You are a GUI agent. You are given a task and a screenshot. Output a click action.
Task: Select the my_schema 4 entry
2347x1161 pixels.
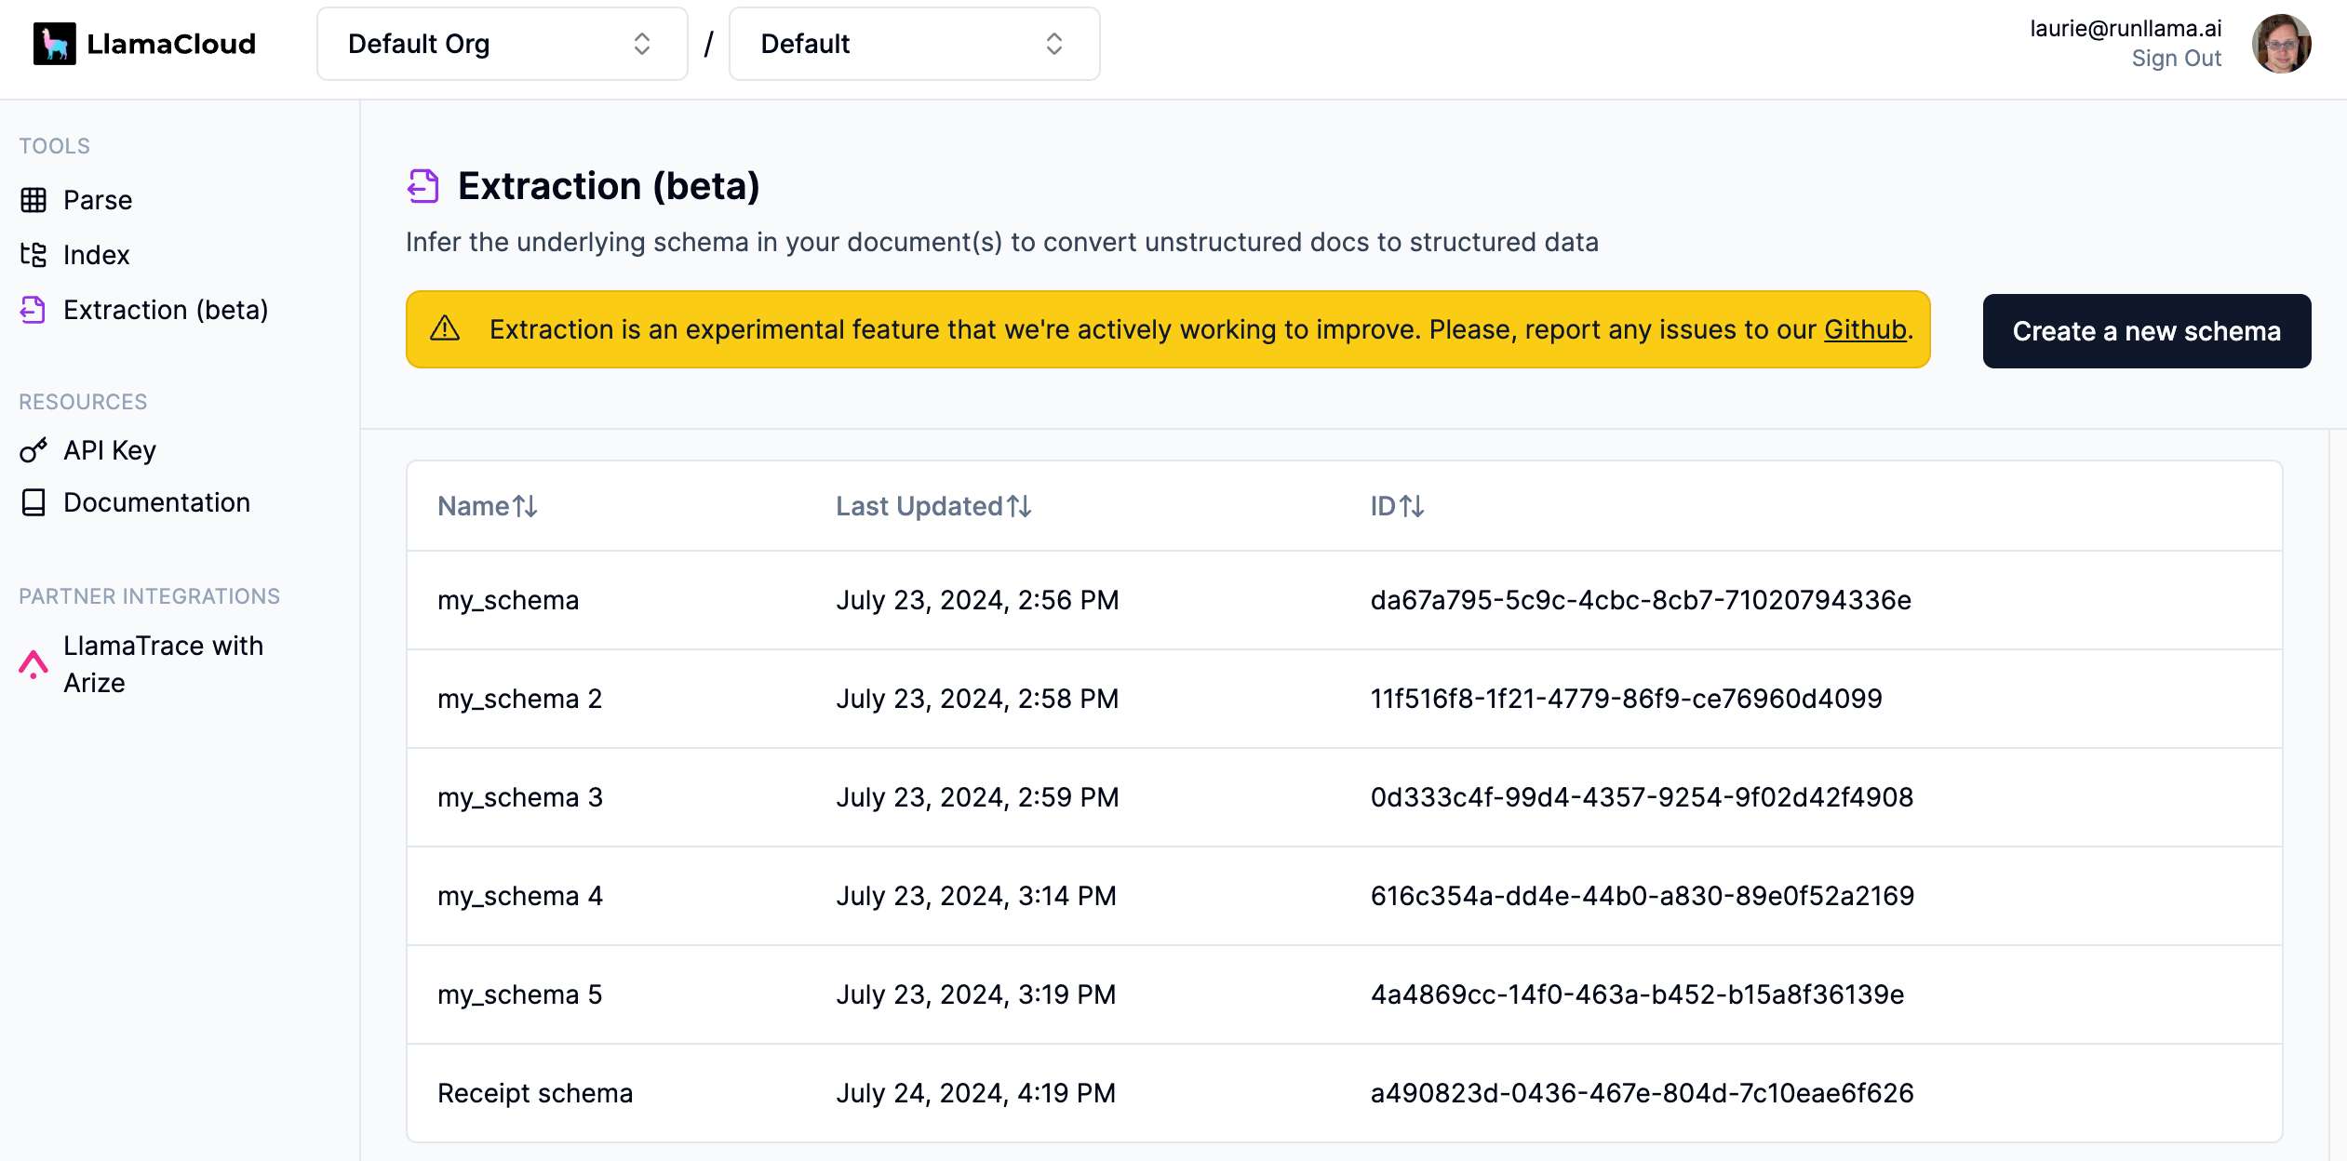point(1344,896)
